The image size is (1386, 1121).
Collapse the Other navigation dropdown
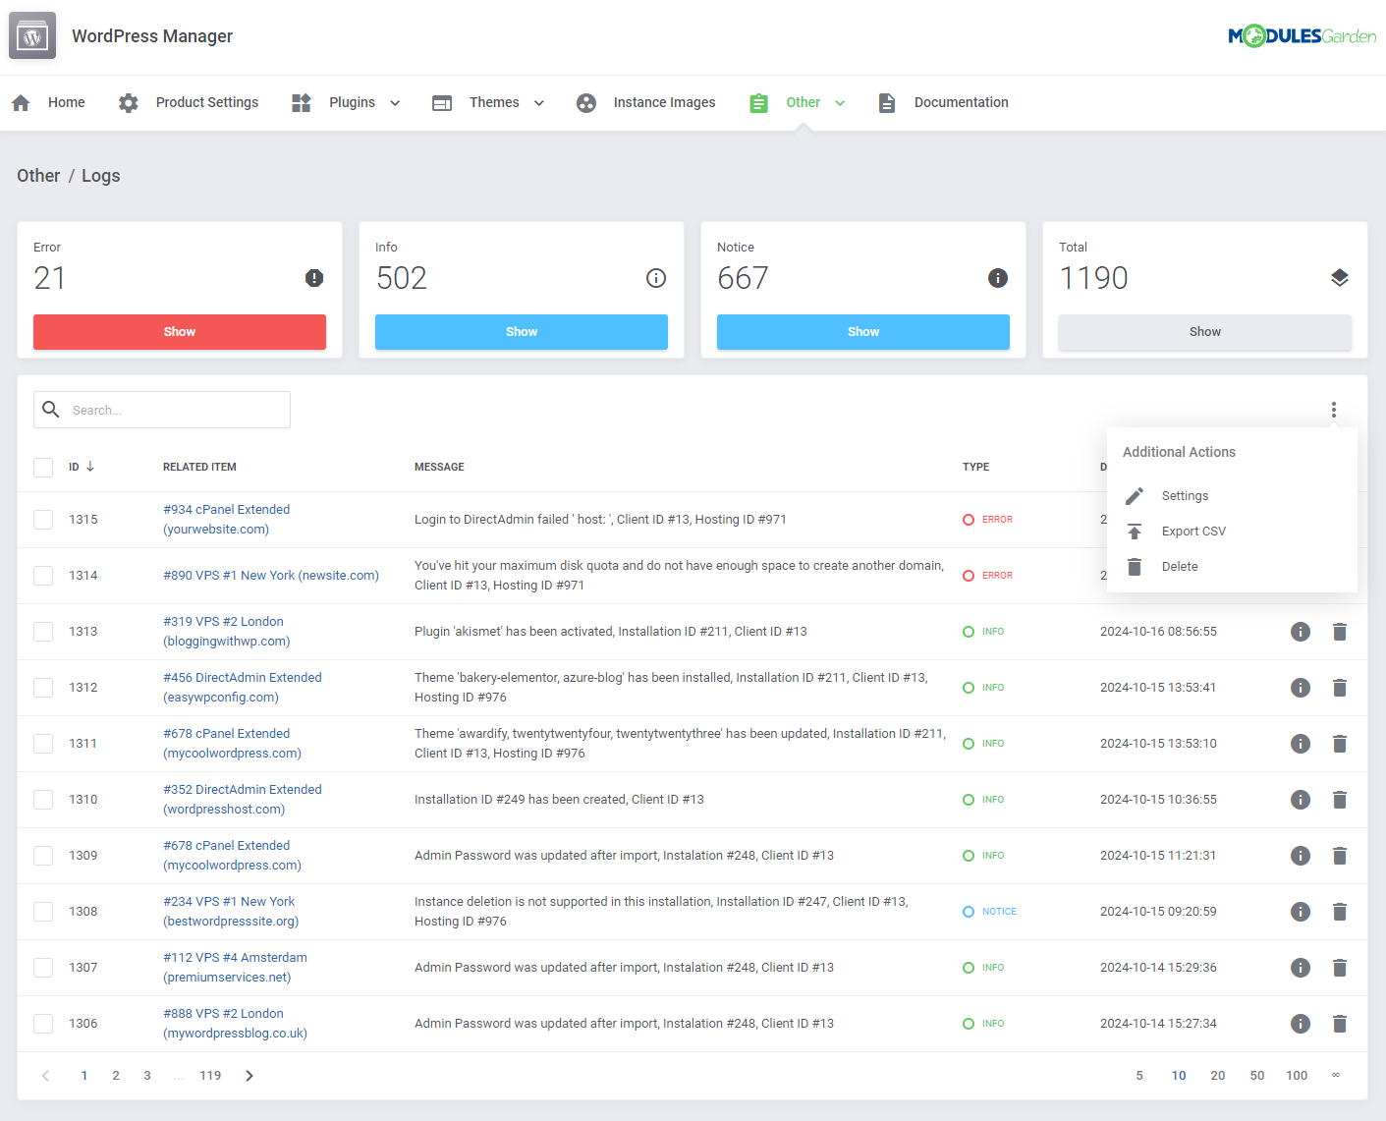point(841,102)
